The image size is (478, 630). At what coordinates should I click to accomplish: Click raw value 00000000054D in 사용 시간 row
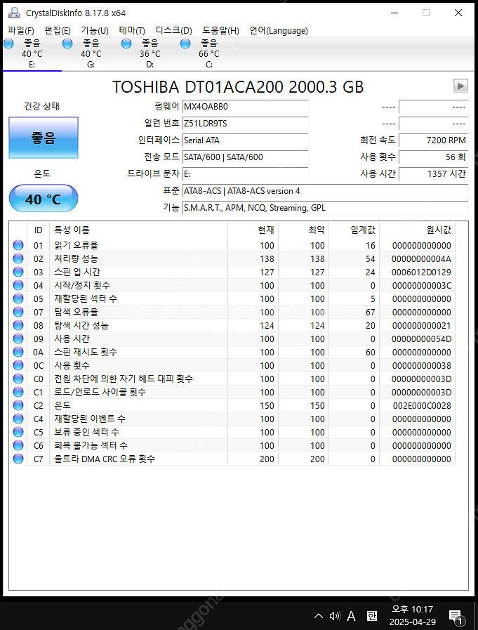[421, 339]
